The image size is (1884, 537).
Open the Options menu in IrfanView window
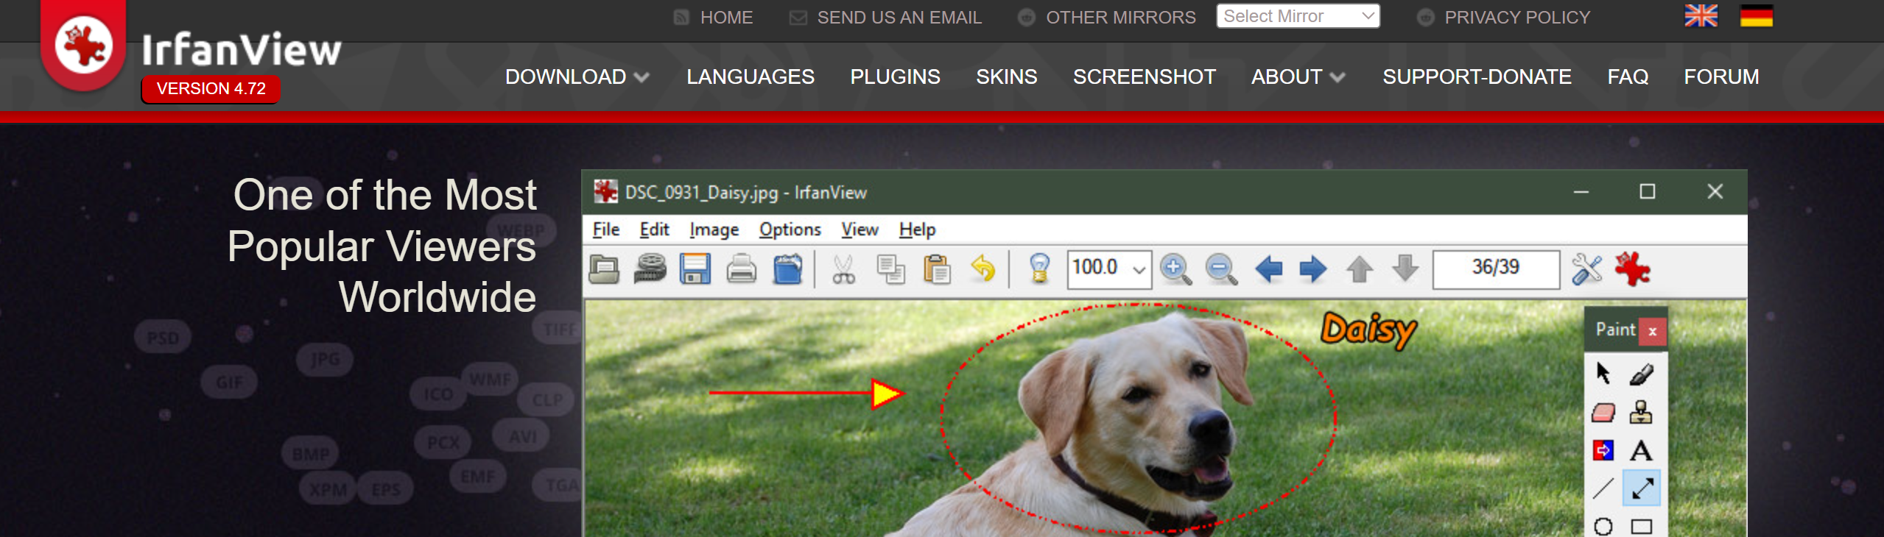(790, 230)
